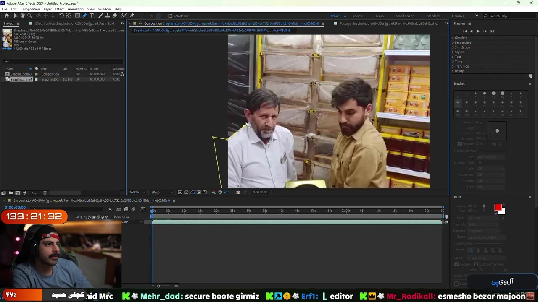Select the Pen tool

tap(84, 16)
